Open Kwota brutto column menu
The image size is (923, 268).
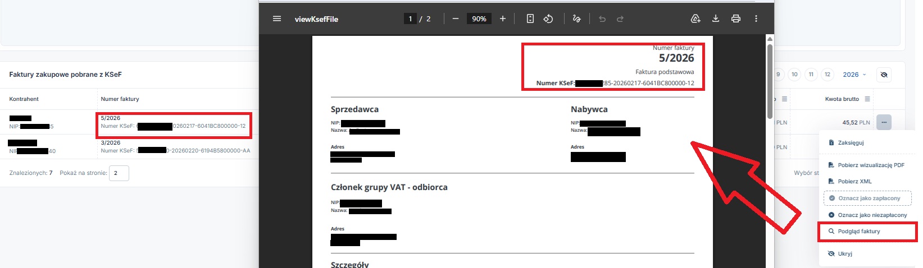coord(867,99)
